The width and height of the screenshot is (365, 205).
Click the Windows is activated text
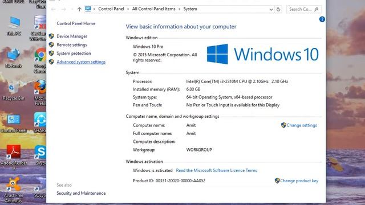pyautogui.click(x=152, y=170)
